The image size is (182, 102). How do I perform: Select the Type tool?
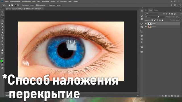2,39
